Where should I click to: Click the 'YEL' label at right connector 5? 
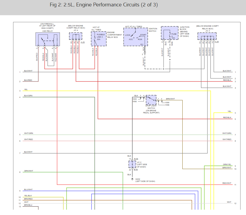coord(229,112)
